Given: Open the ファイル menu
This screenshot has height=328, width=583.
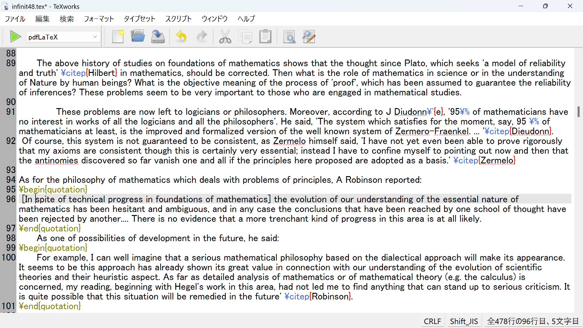Looking at the screenshot, I should (x=15, y=19).
